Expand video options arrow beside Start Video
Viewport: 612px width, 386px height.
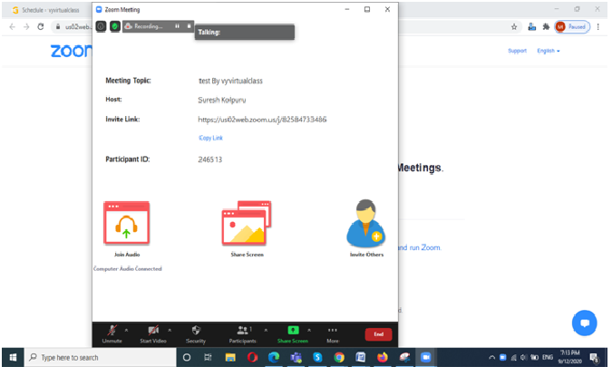(170, 330)
